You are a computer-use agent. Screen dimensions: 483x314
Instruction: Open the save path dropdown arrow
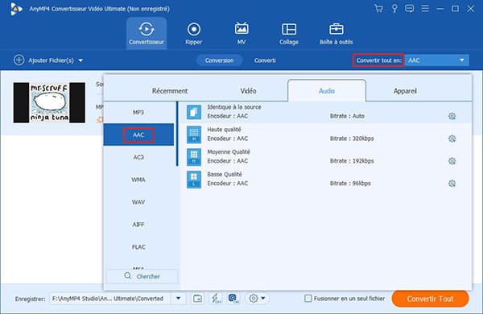click(179, 298)
